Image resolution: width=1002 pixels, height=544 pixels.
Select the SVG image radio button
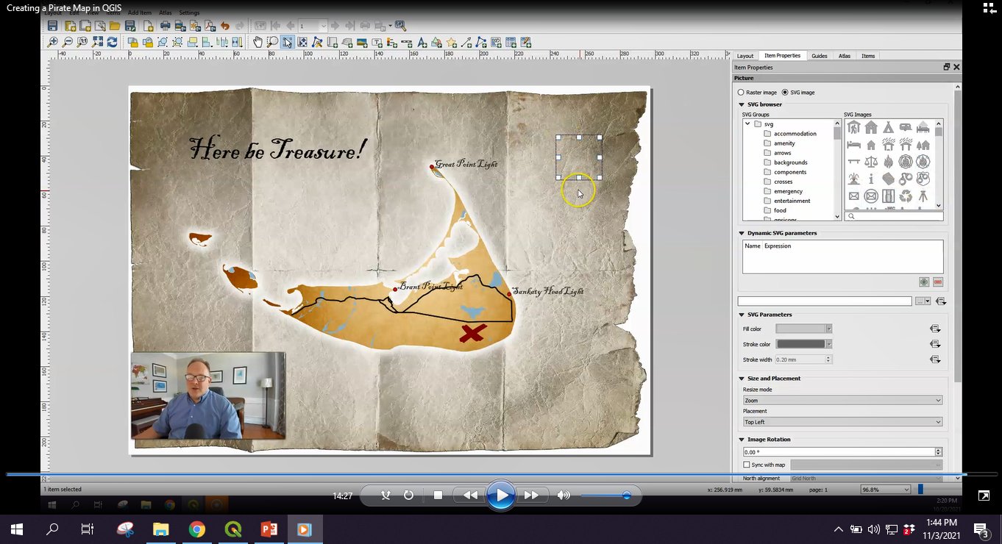(x=785, y=93)
